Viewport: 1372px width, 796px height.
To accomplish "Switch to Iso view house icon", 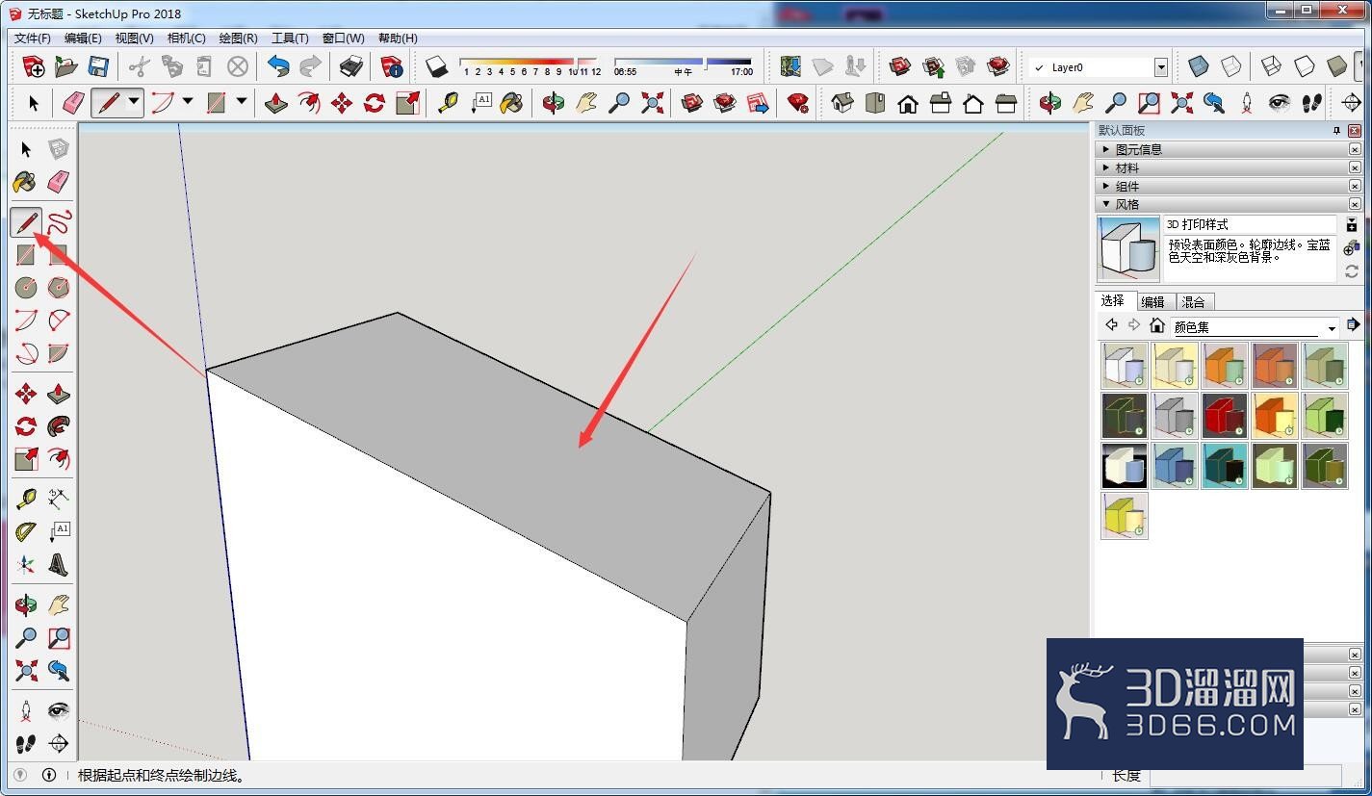I will point(842,102).
